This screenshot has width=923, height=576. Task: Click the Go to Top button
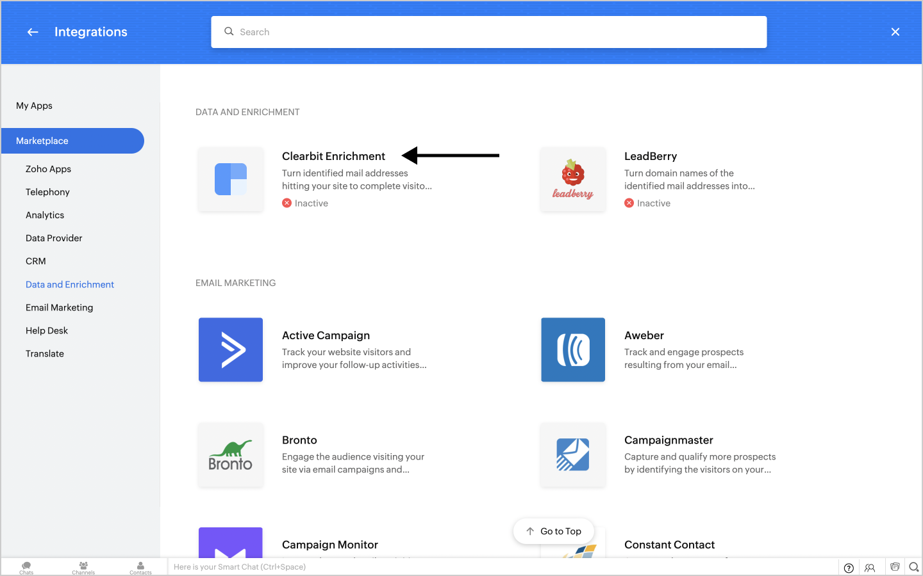554,531
